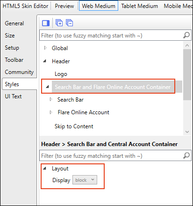This screenshot has height=206, width=193.
Task: Select the Skip to Content tree item
Action: click(74, 126)
